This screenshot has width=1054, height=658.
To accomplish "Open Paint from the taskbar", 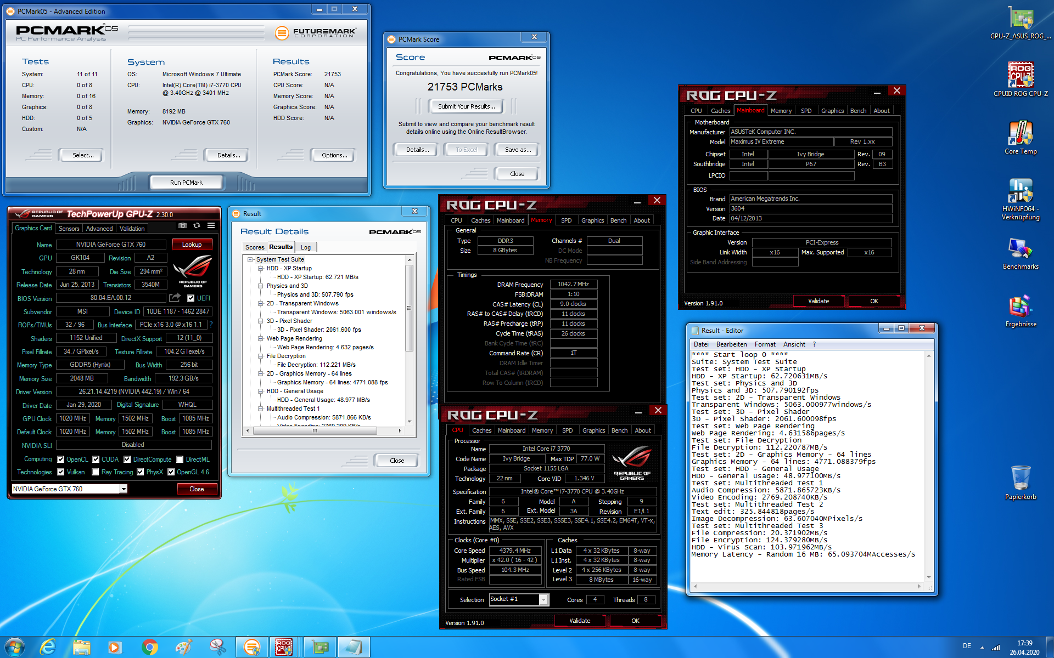I will [183, 647].
